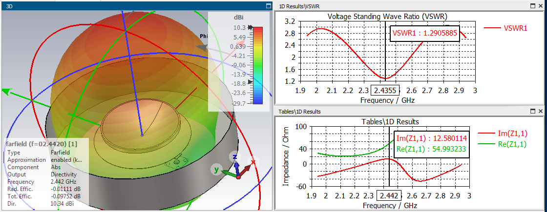547x212 pixels.
Task: Click the 0.639 value on the color scale
Action: pyautogui.click(x=238, y=47)
